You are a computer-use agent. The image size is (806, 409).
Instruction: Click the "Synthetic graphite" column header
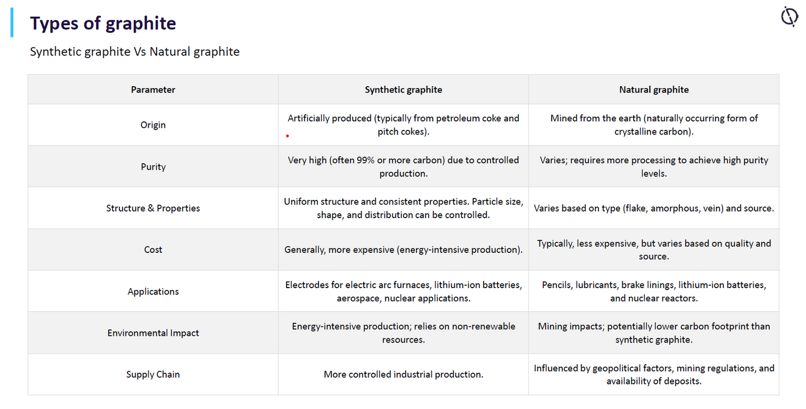pyautogui.click(x=403, y=90)
